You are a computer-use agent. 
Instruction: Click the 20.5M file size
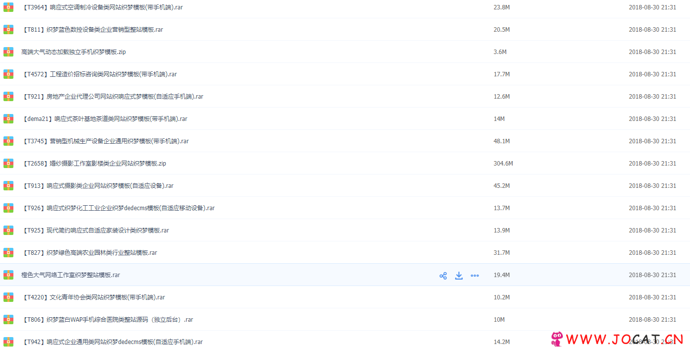click(x=502, y=30)
